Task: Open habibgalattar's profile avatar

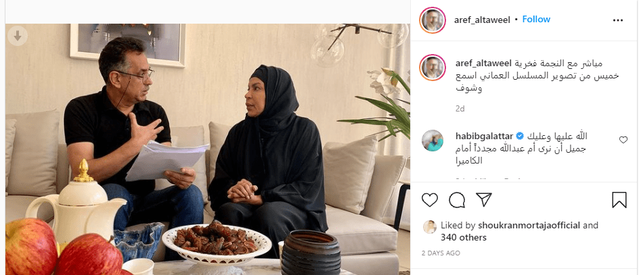Action: (433, 141)
